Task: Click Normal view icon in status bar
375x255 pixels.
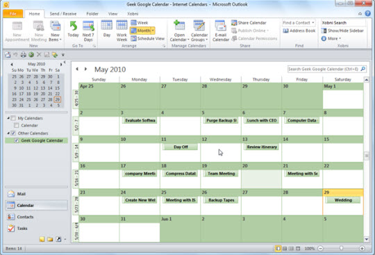Action: point(278,249)
